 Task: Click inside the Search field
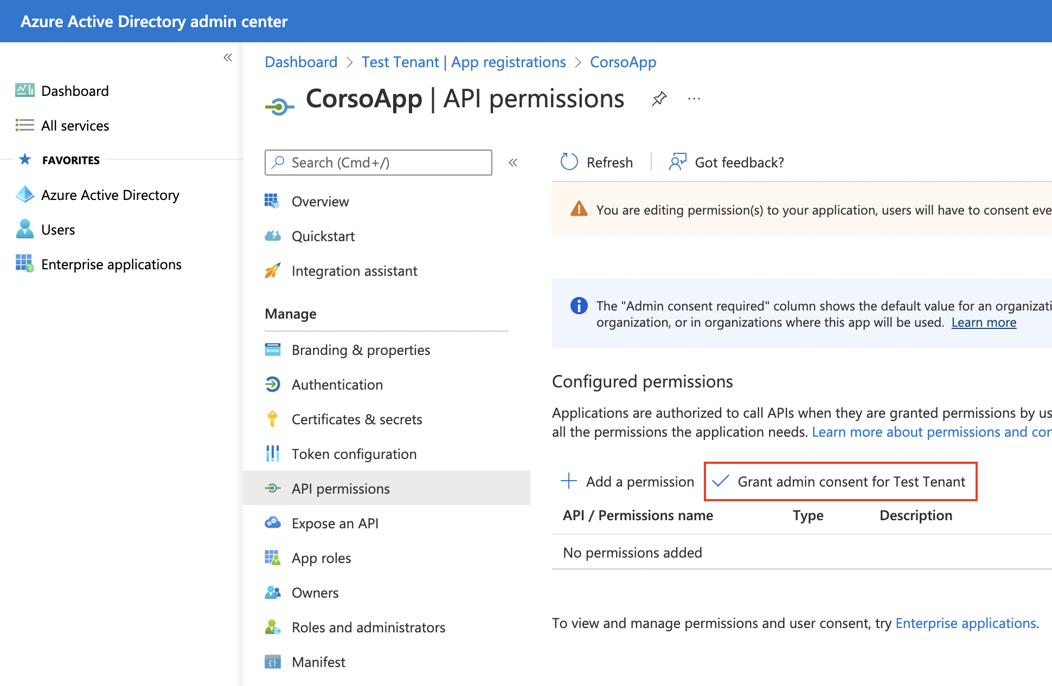[x=378, y=162]
